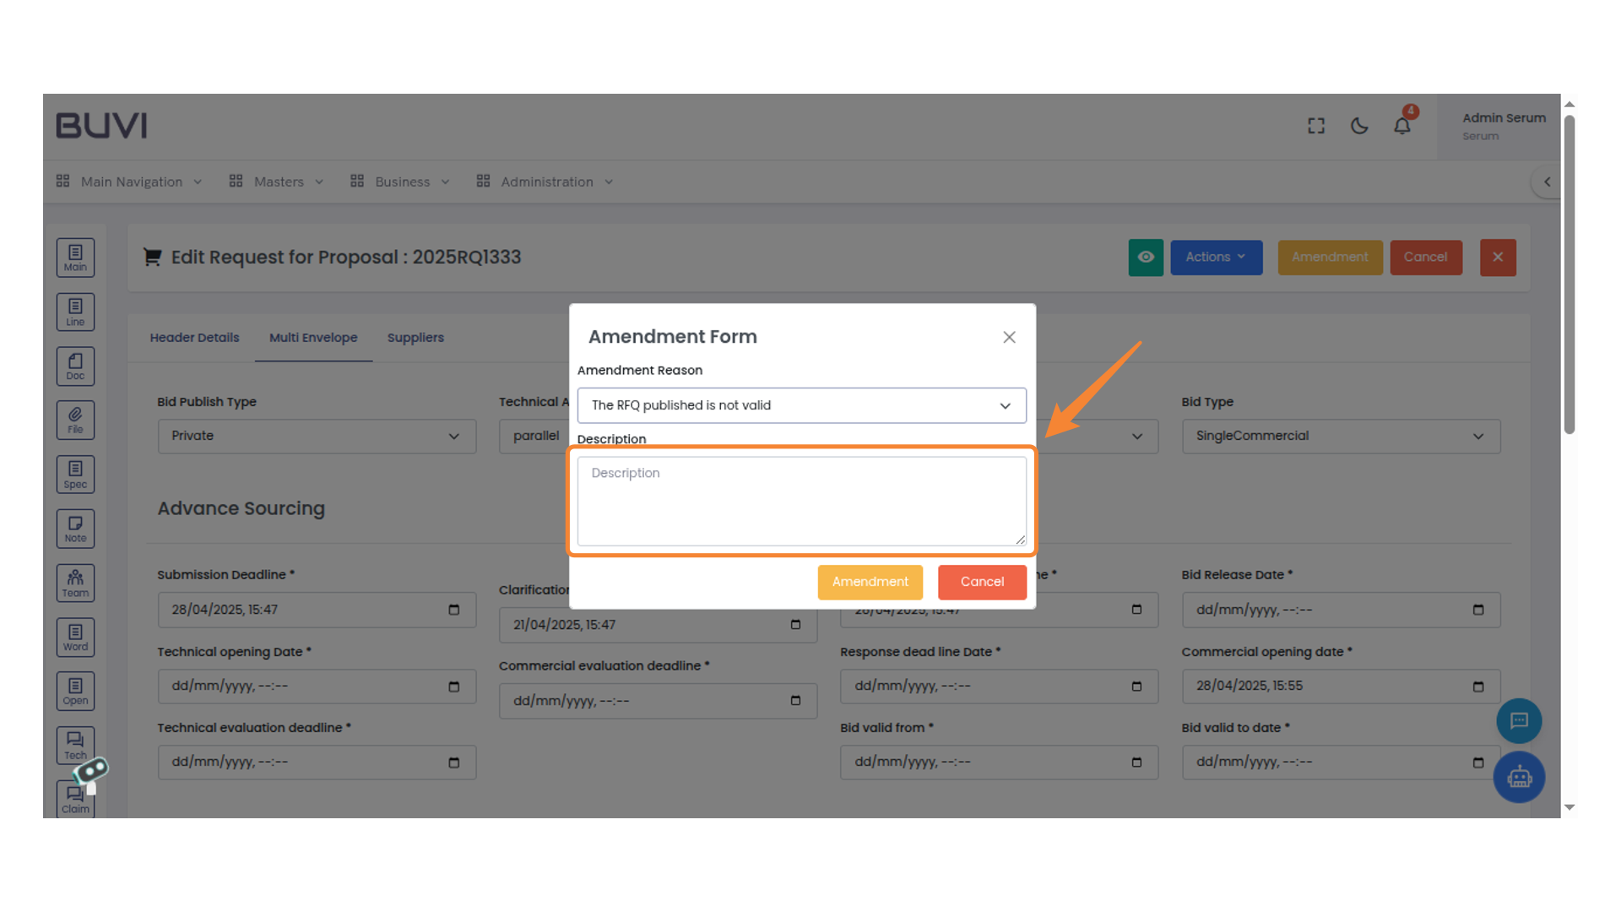Open the Bid Type dropdown

tap(1341, 436)
